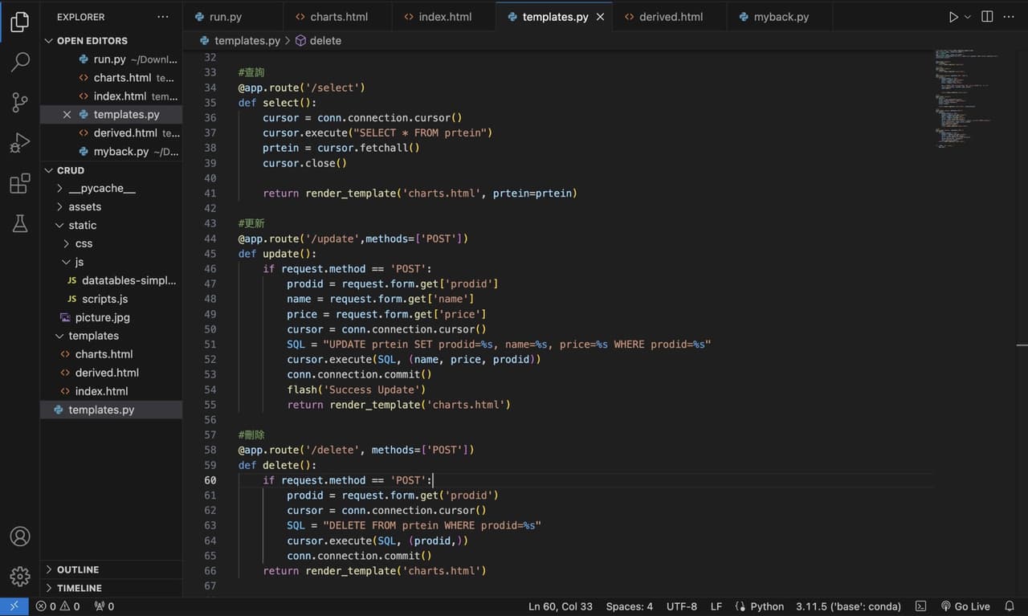Click Ln 60, Col 33 to go to line
1028x616 pixels.
coord(560,606)
